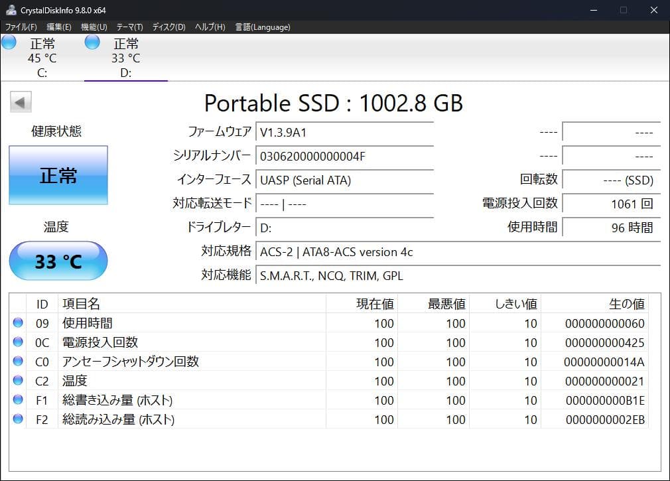Click the rotation rate field ---- (SSD)
The image size is (670, 481).
tap(612, 180)
